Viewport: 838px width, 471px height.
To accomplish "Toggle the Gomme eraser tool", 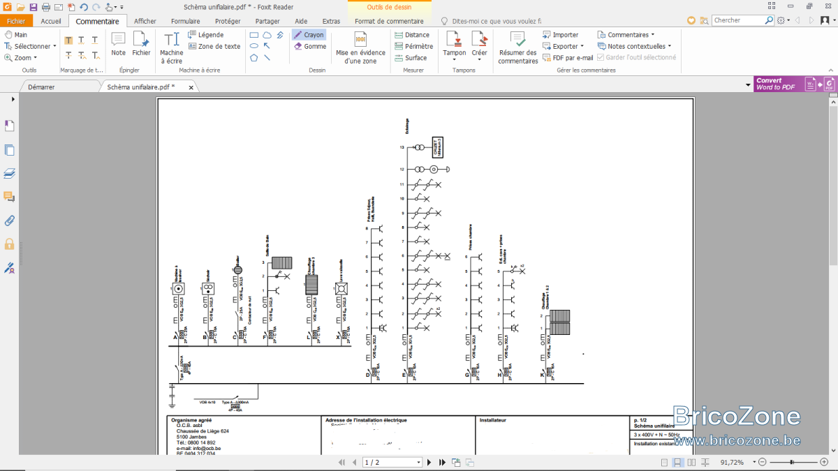I will [310, 46].
